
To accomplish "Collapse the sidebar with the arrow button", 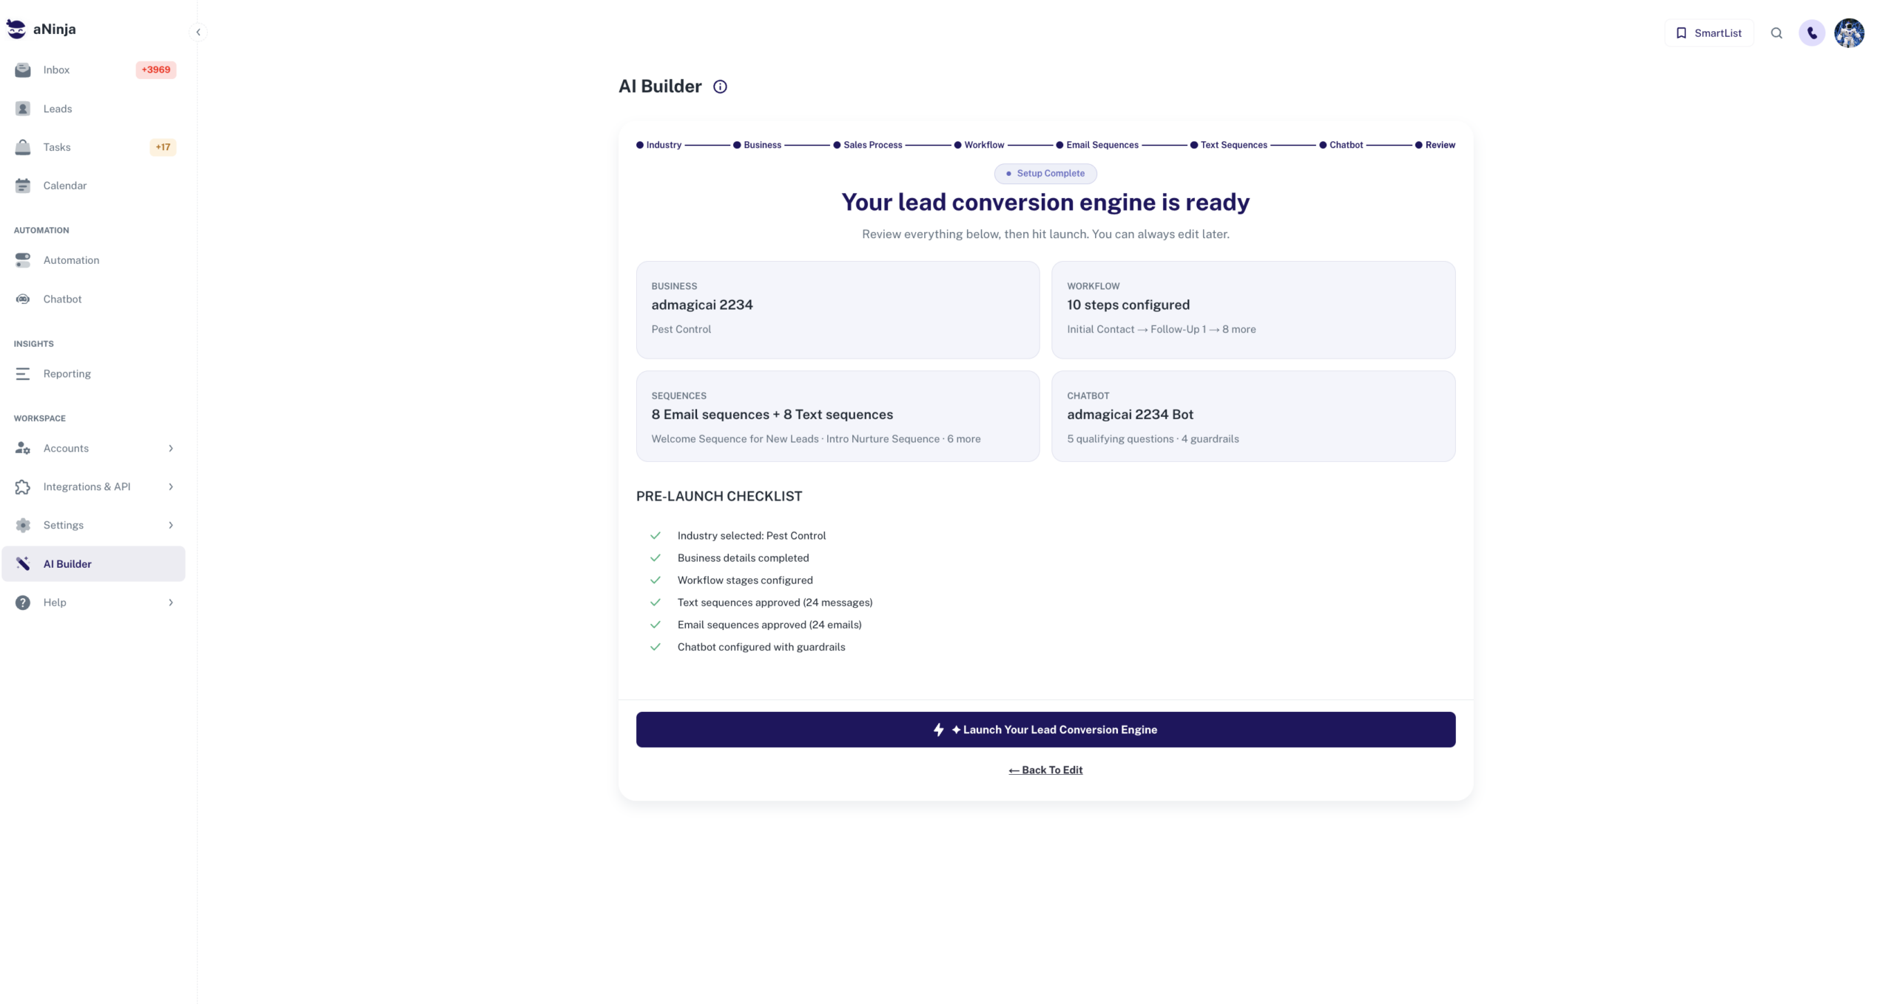I will (x=198, y=32).
